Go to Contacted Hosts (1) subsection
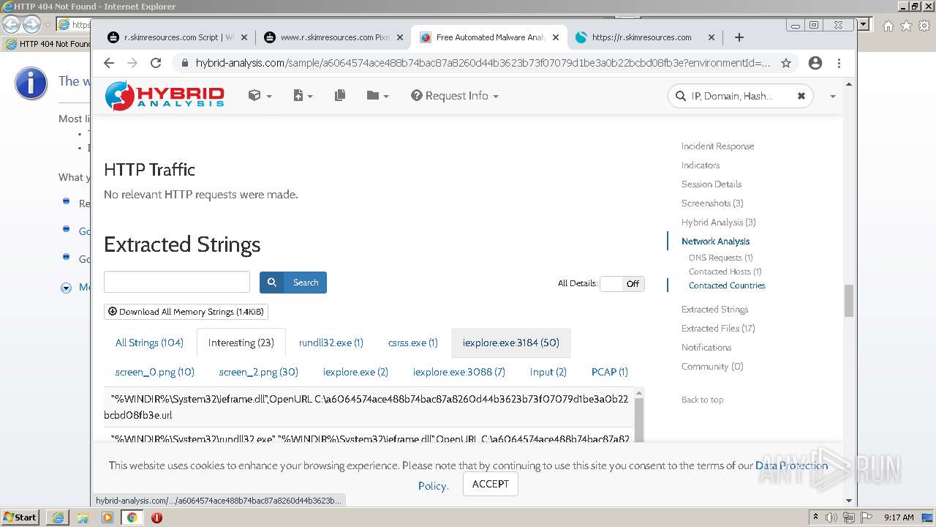This screenshot has height=527, width=936. 725,272
